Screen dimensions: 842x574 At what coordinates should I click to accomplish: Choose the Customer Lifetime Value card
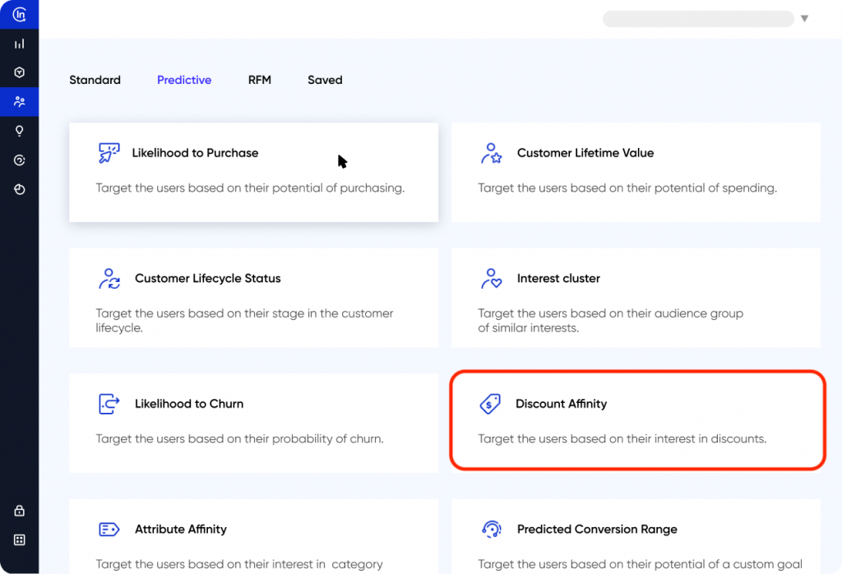pyautogui.click(x=636, y=172)
